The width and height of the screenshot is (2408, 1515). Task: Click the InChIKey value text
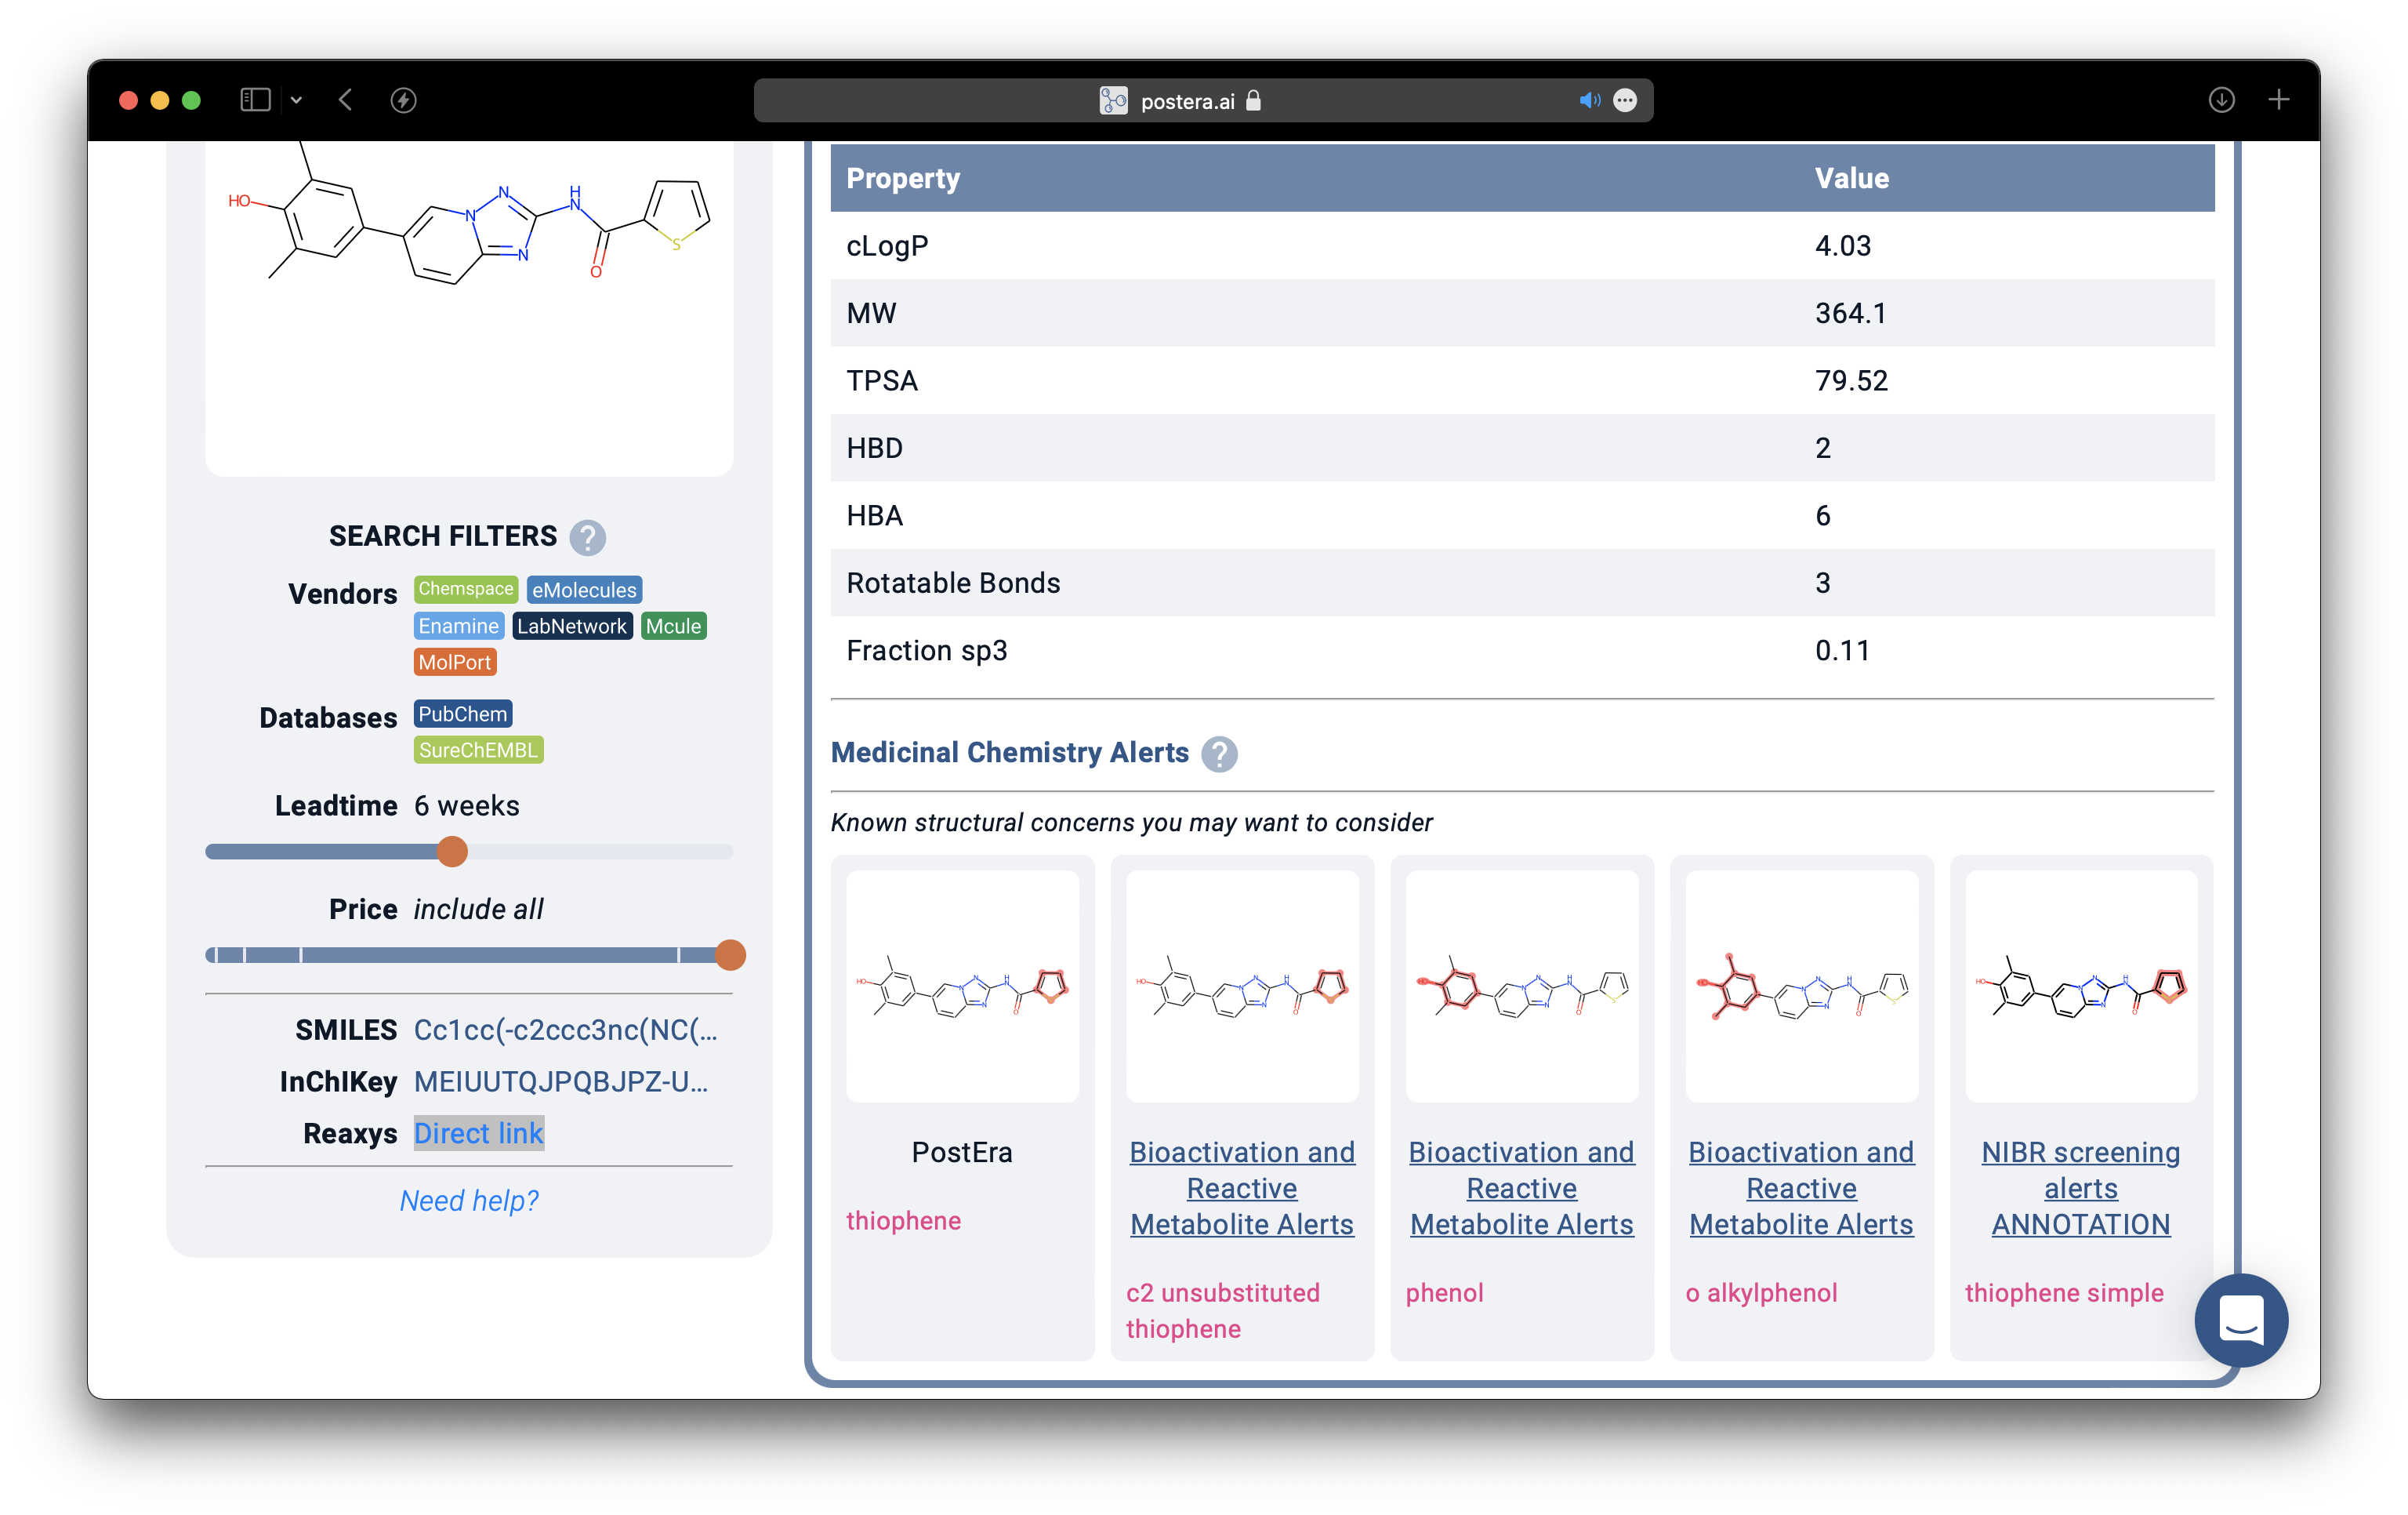point(561,1081)
